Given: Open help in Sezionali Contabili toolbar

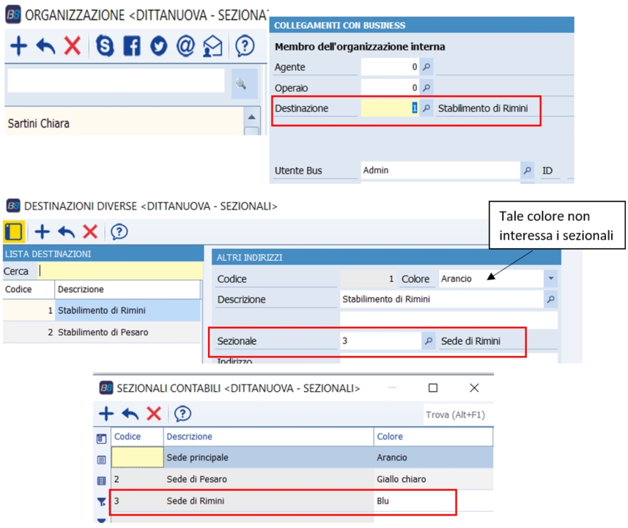Looking at the screenshot, I should pos(182,414).
